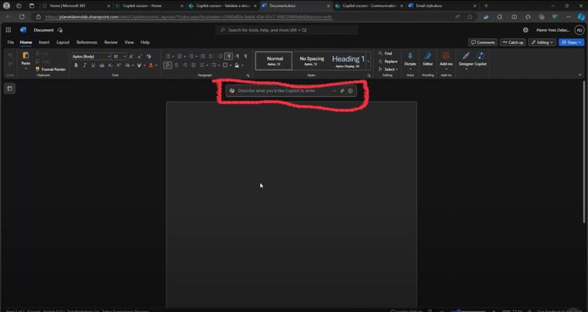Click the Clear Formatting icon
This screenshot has width=588, height=312.
149,57
